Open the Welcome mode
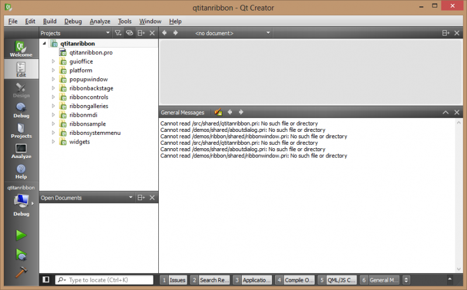 pyautogui.click(x=19, y=48)
